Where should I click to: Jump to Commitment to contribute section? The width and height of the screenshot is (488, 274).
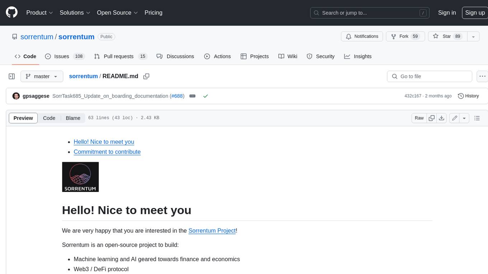(107, 152)
